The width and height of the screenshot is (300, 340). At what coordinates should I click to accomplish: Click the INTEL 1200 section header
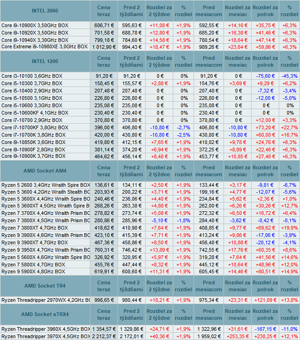[x=45, y=61]
